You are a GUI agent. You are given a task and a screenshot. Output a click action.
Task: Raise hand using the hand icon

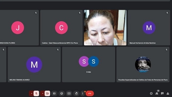[77, 94]
